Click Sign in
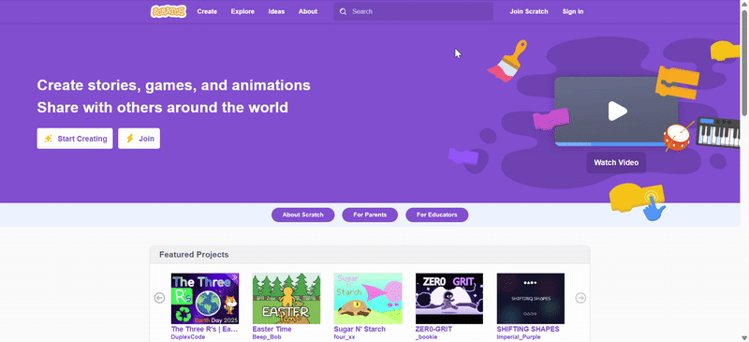 coord(573,11)
